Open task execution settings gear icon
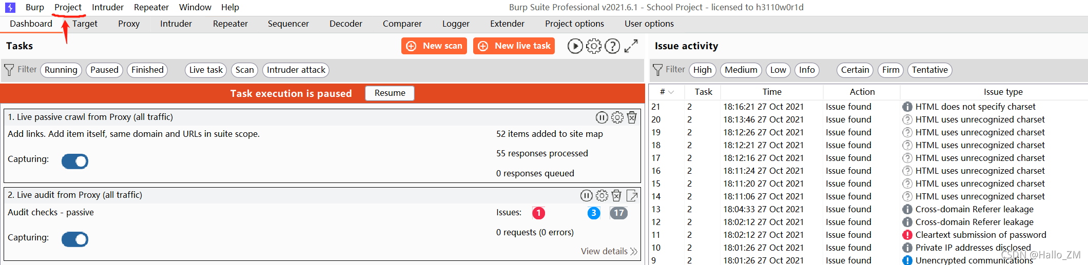Image resolution: width=1088 pixels, height=265 pixels. (x=594, y=46)
